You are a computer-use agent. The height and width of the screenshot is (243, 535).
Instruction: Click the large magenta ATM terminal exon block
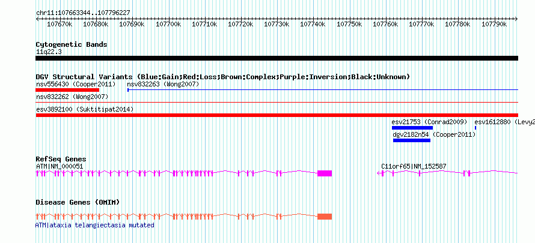(325, 173)
